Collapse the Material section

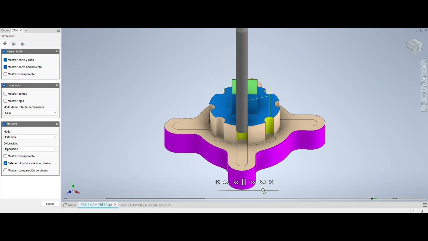coord(57,124)
